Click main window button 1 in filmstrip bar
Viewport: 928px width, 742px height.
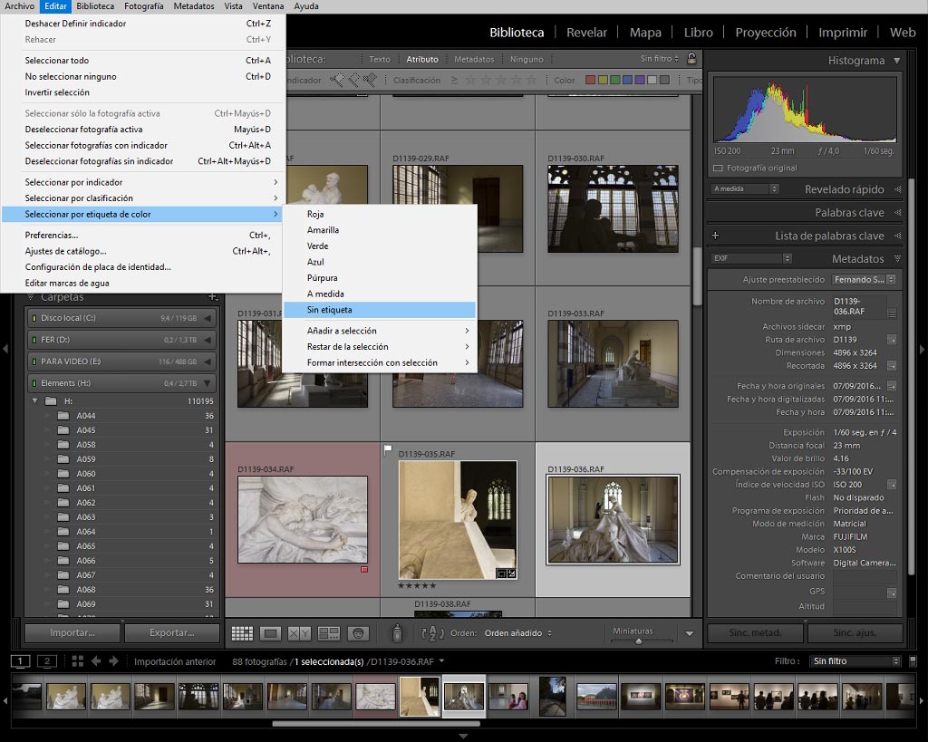pyautogui.click(x=21, y=661)
